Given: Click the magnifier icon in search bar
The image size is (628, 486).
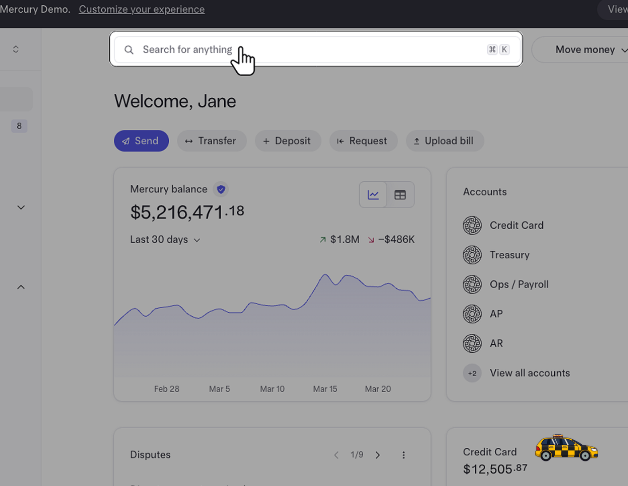Looking at the screenshot, I should point(129,50).
